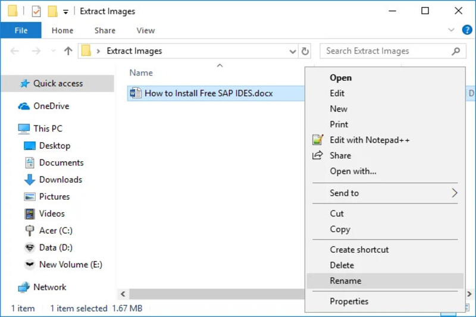This screenshot has height=317, width=476.
Task: Click the Name column header
Action: point(141,73)
